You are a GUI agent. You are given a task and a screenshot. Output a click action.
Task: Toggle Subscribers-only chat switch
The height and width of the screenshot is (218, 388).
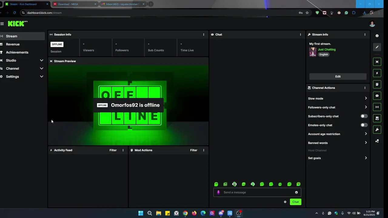tap(364, 116)
